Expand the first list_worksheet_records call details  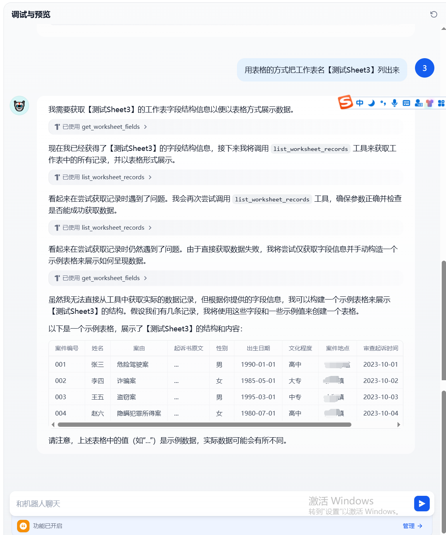(x=102, y=177)
